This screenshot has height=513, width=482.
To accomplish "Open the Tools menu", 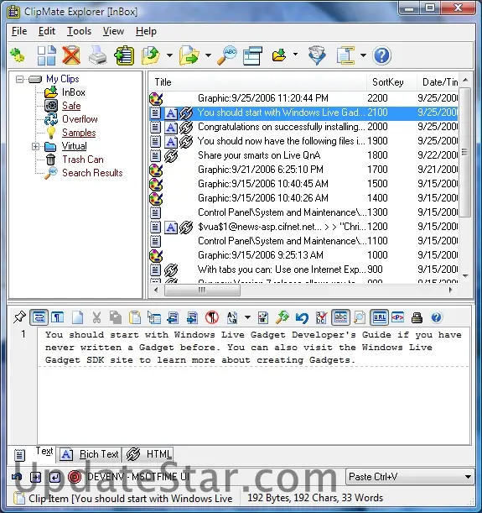I will point(79,31).
